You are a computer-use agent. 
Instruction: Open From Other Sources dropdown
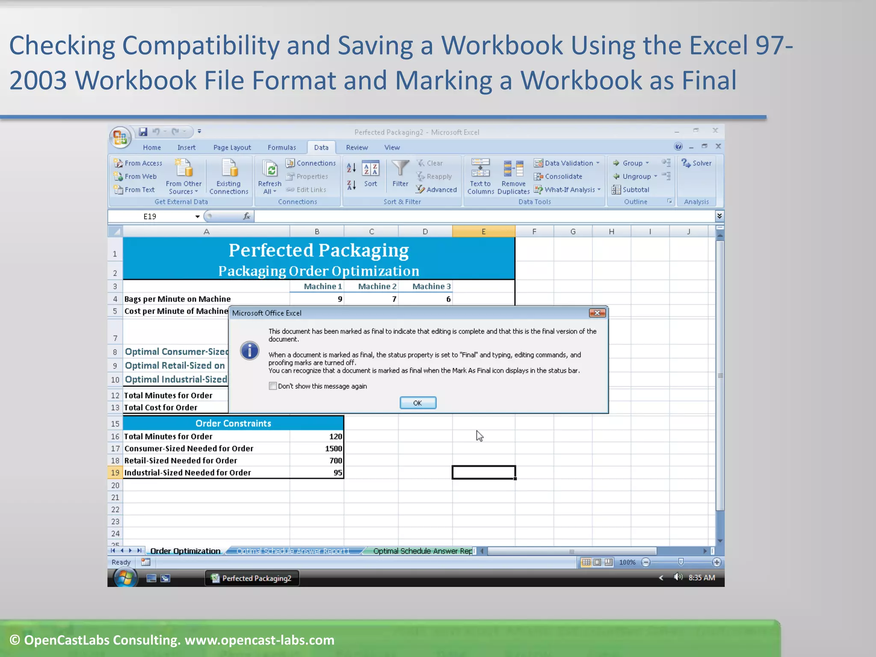click(x=184, y=187)
